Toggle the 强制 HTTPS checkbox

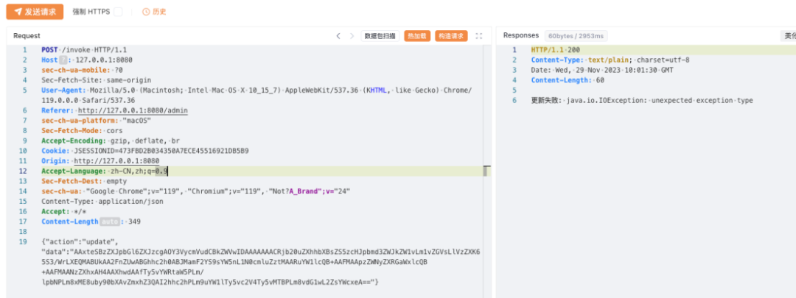point(118,12)
